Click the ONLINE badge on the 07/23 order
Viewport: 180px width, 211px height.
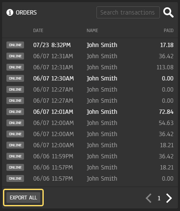[15, 45]
